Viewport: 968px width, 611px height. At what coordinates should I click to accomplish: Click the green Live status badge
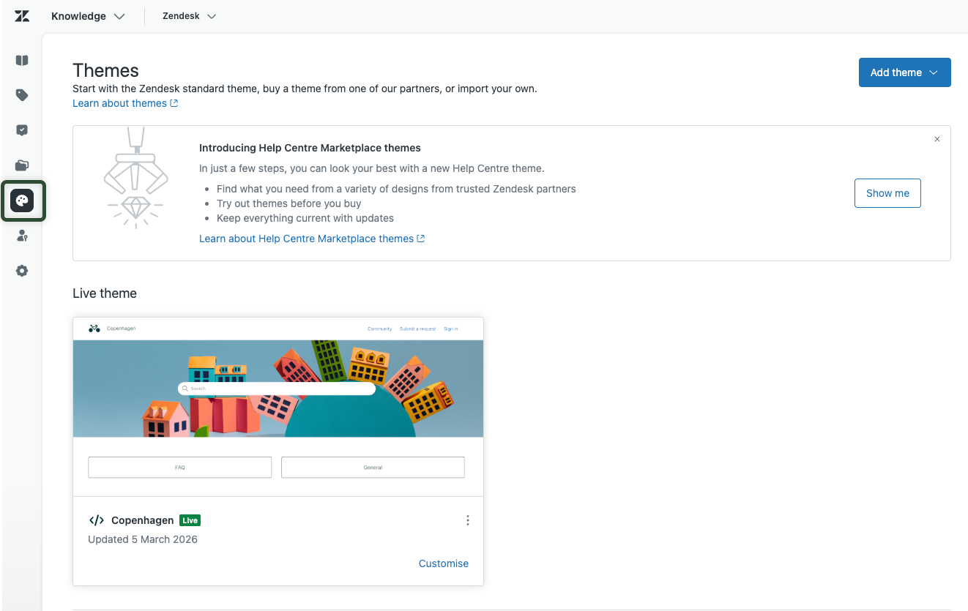[190, 520]
